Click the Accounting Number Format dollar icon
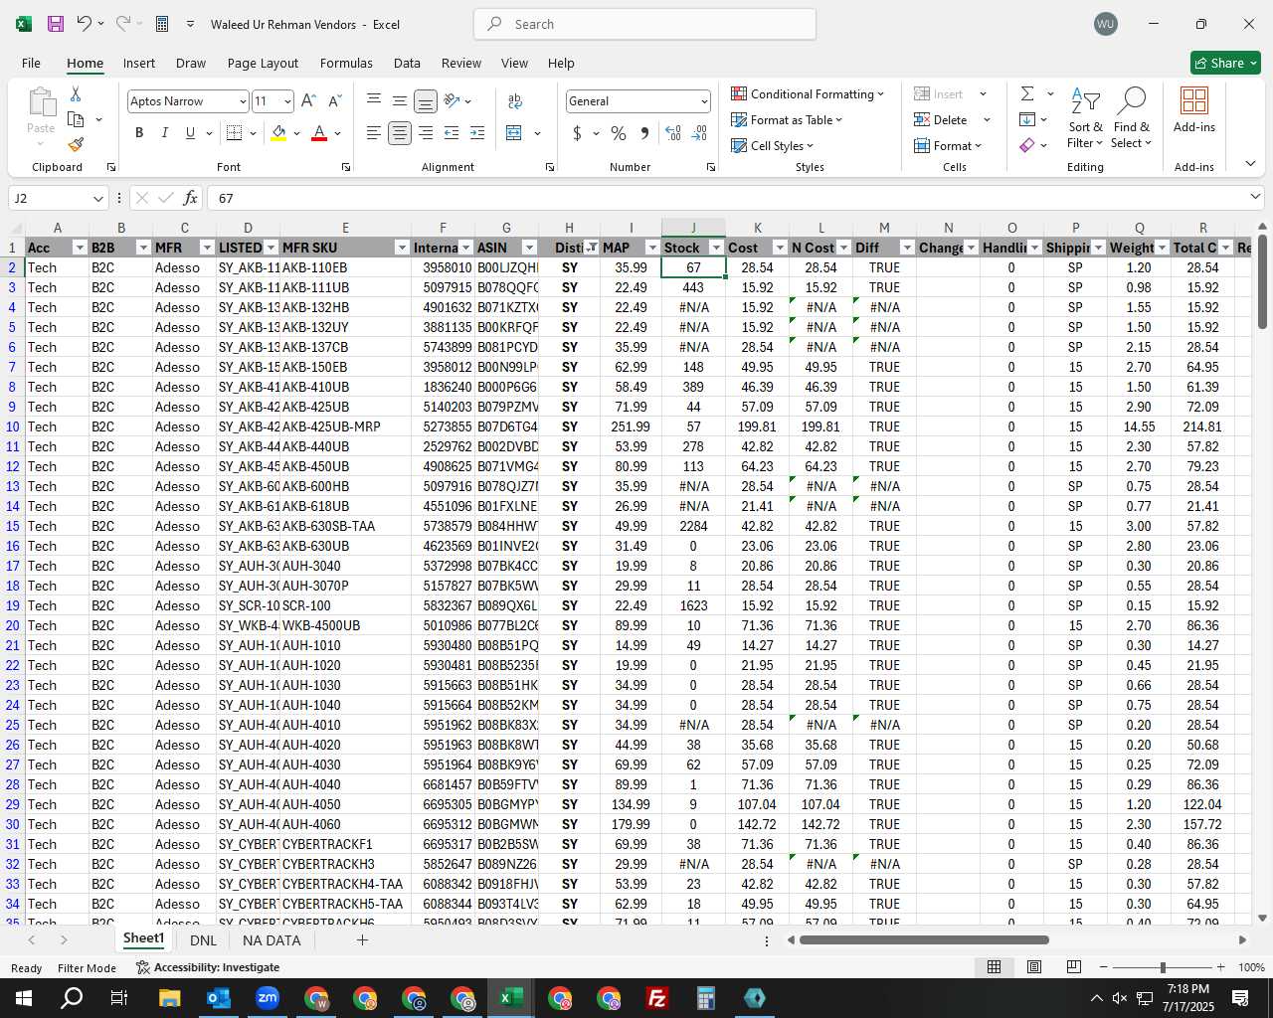The image size is (1273, 1018). click(577, 132)
